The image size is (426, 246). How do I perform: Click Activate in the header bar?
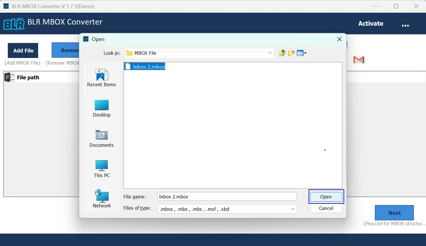(x=371, y=24)
